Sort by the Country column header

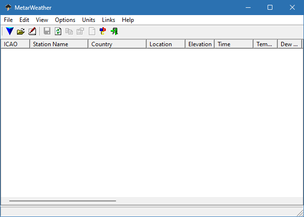pos(117,44)
